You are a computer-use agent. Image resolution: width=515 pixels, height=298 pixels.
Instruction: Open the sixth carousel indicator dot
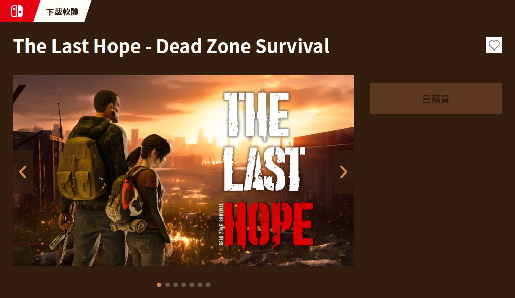[x=200, y=285]
